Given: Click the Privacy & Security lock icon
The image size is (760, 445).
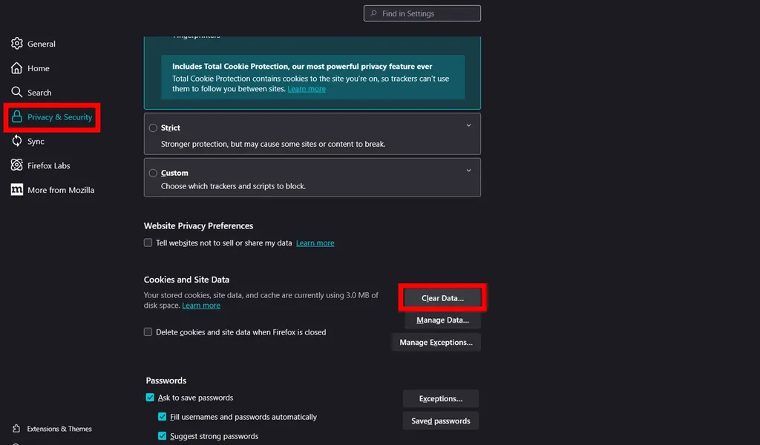Looking at the screenshot, I should click(x=17, y=117).
